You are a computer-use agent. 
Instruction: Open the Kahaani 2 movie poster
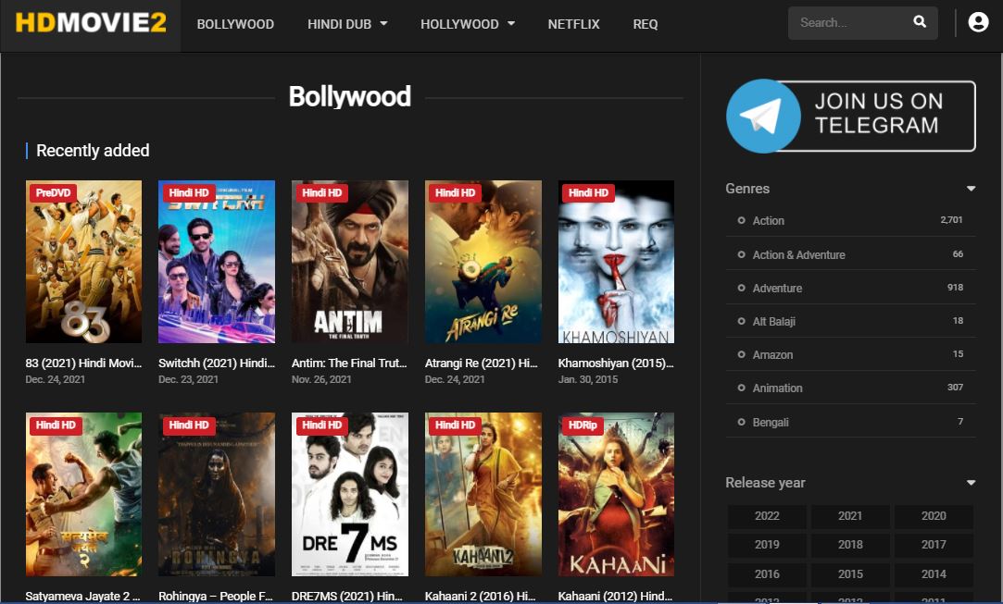483,494
